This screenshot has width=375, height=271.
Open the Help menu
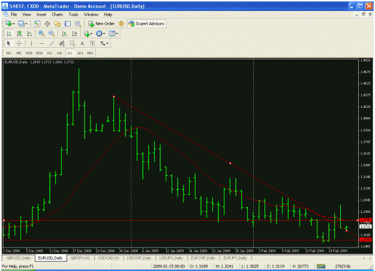coord(108,14)
